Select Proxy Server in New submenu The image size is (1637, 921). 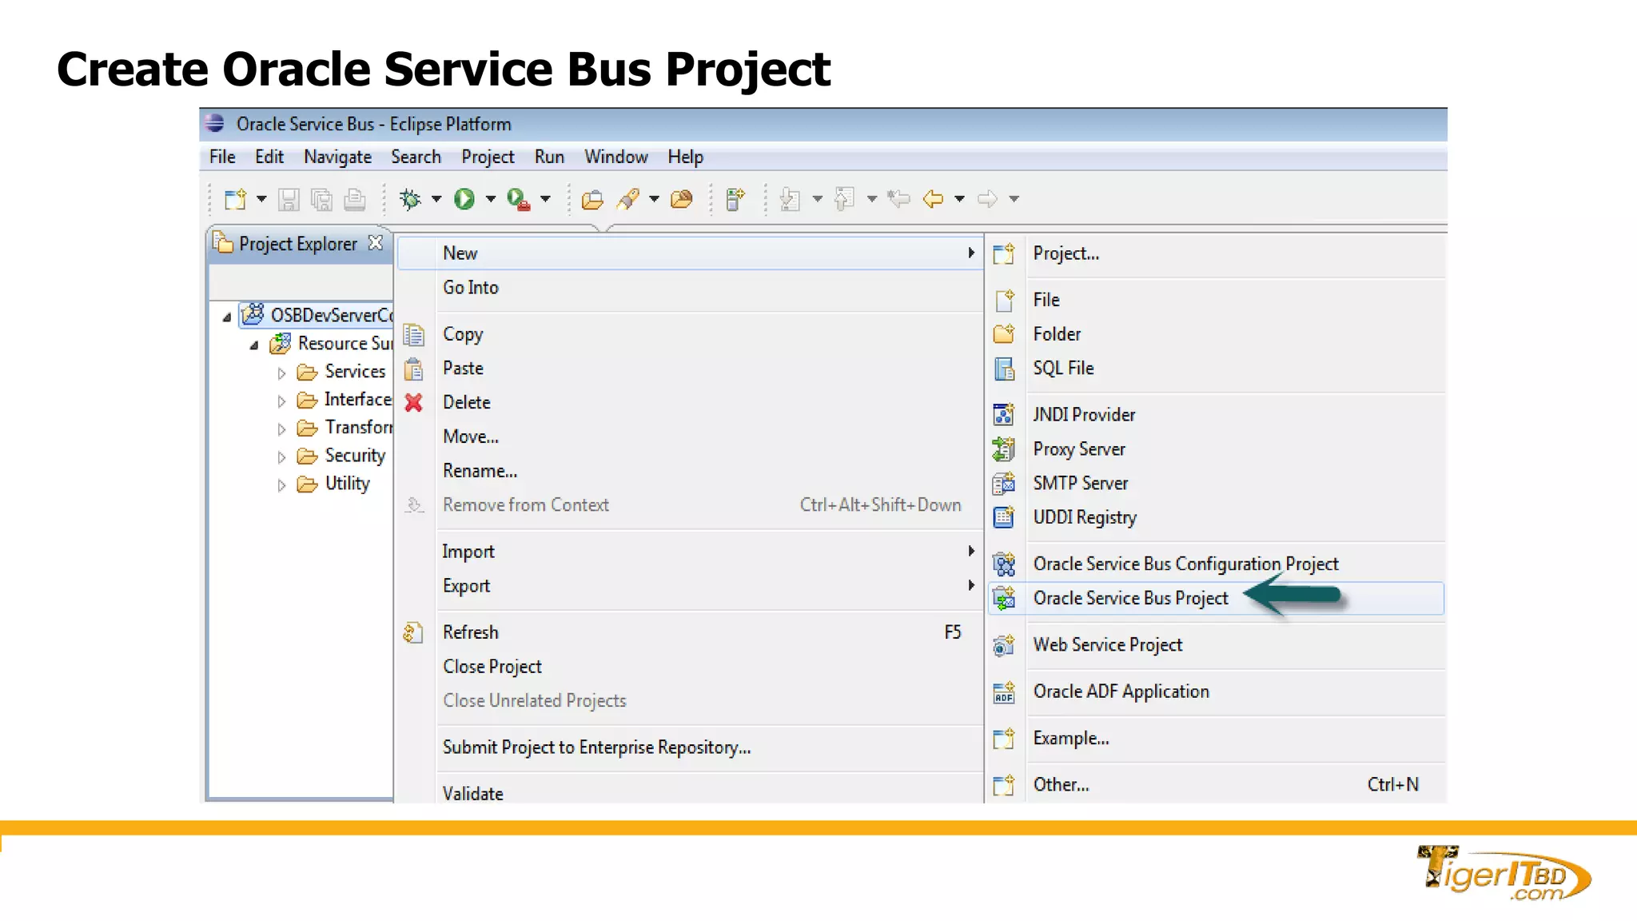pyautogui.click(x=1216, y=449)
